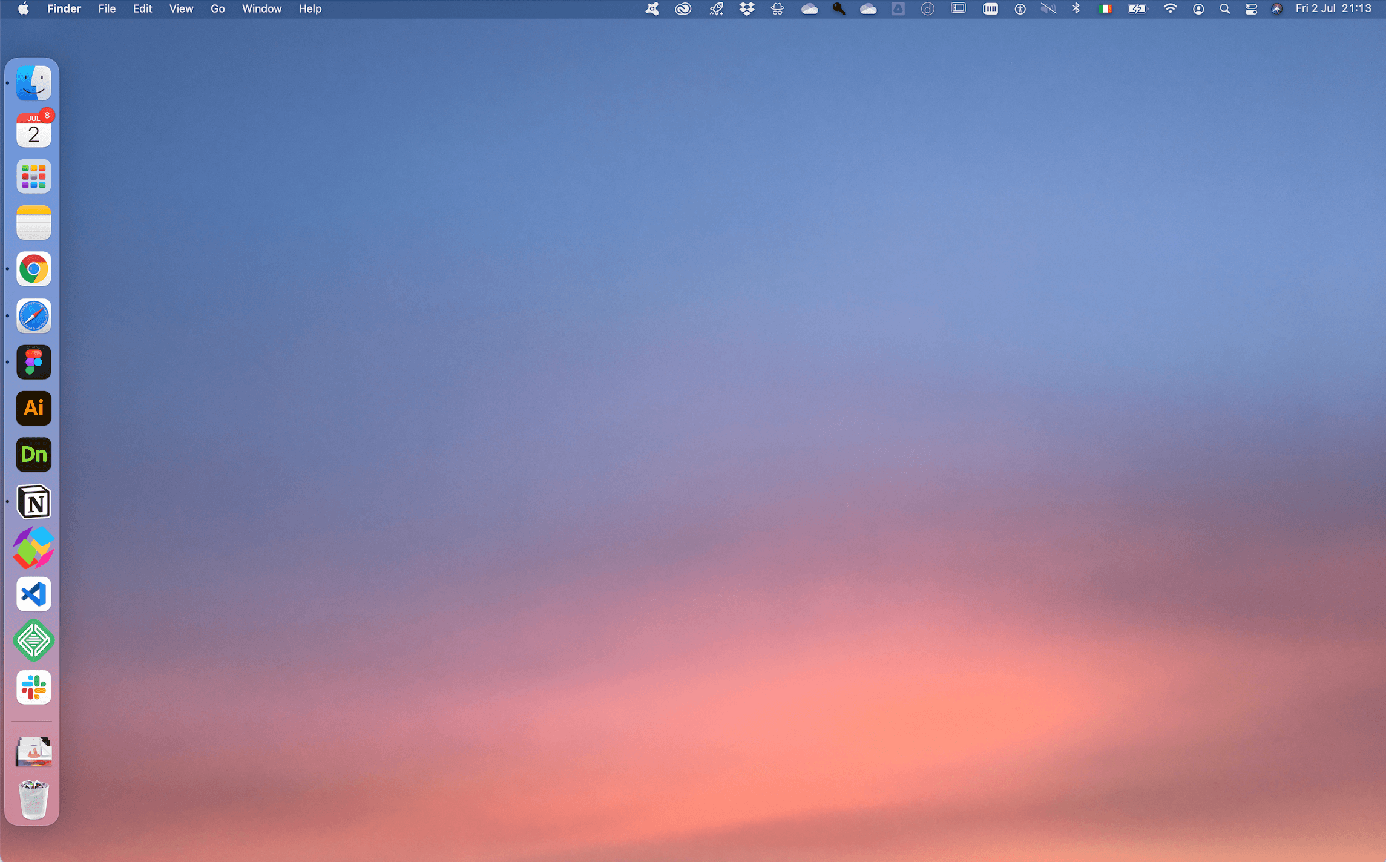Expand Control Center in menu bar
1386x862 pixels.
click(x=1251, y=8)
